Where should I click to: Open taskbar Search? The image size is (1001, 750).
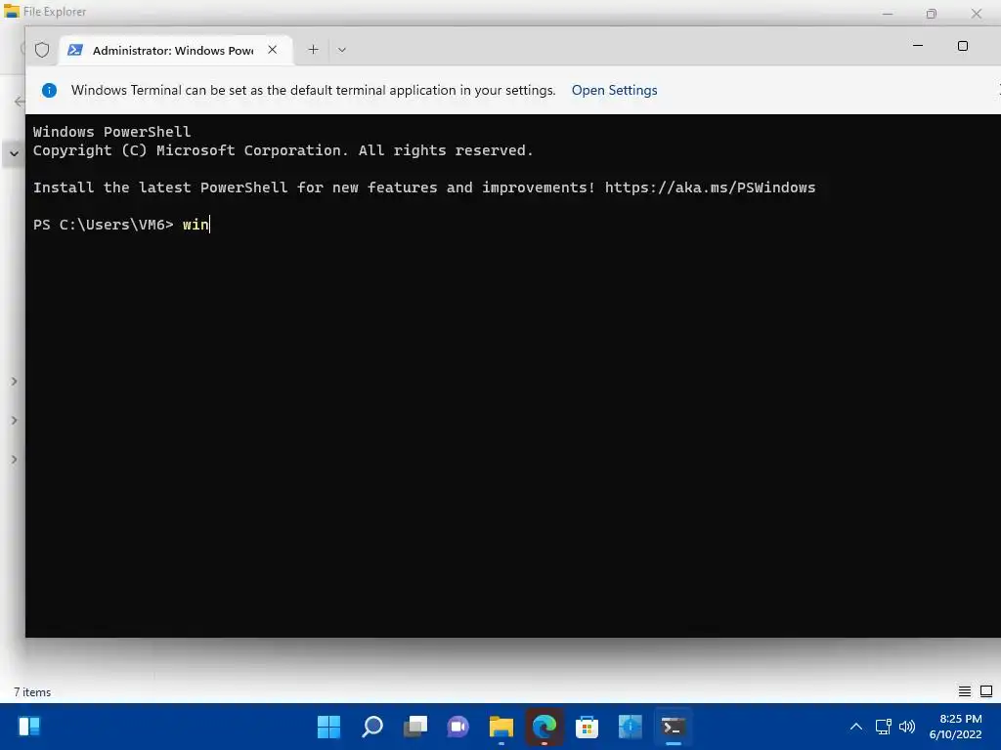click(372, 727)
